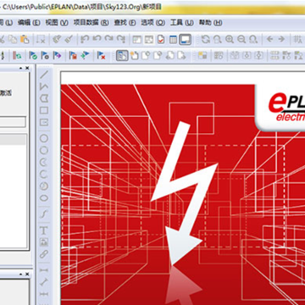Image resolution: width=305 pixels, height=305 pixels.
Task: Click the Paste clipboard icon
Action: (25, 40)
